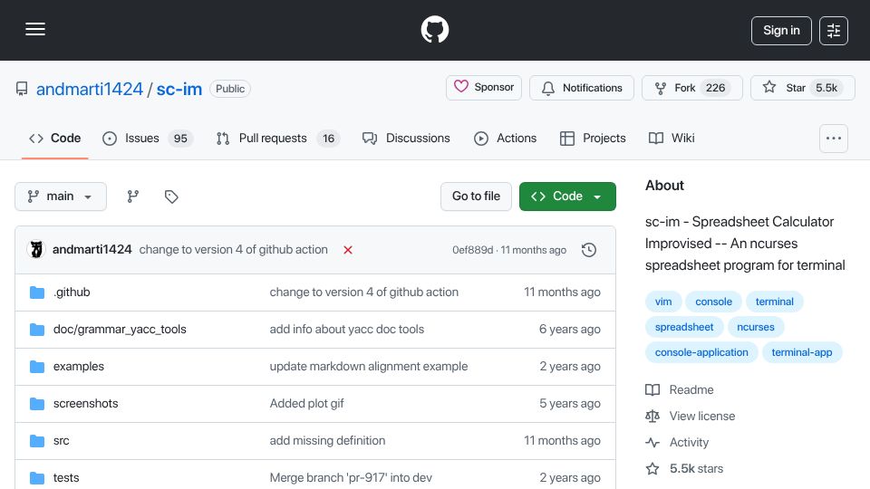
Task: Open the Projects tab
Action: coord(593,138)
